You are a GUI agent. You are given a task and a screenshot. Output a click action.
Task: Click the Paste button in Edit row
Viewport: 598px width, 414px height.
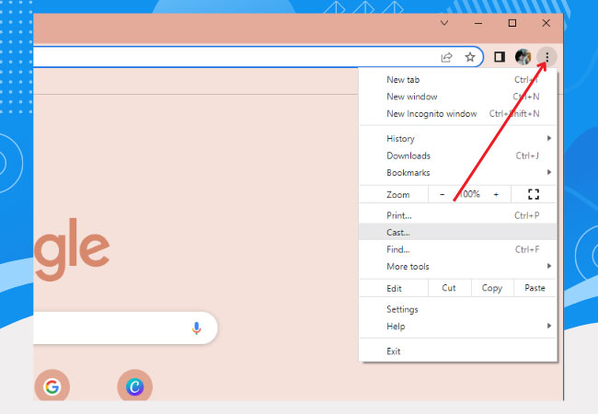(x=535, y=288)
